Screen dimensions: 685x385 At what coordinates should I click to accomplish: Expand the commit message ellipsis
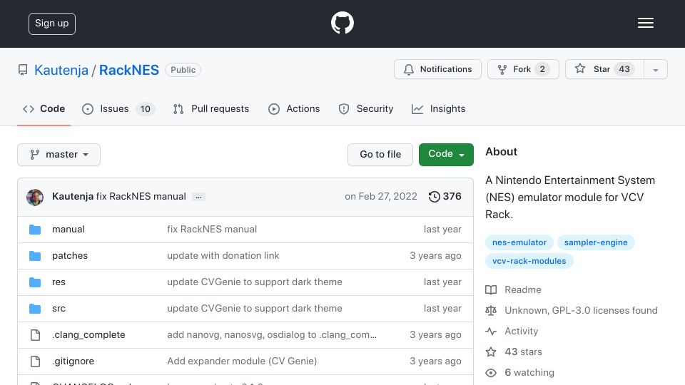[x=198, y=197]
